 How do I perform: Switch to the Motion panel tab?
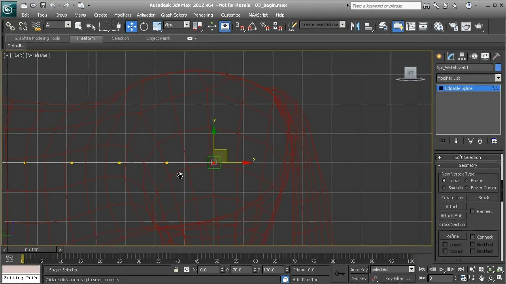[474, 56]
